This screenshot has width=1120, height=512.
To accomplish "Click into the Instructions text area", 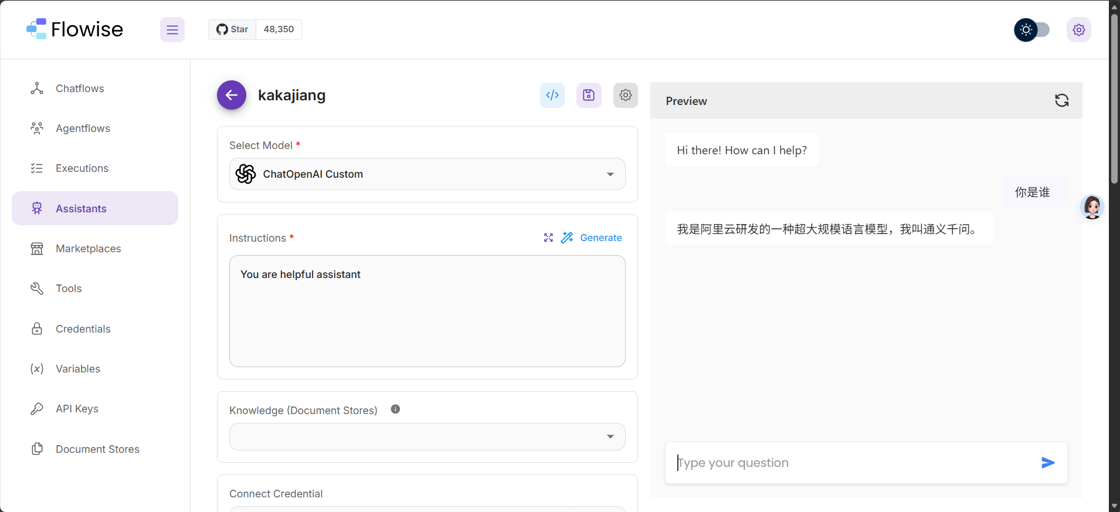I will (427, 311).
